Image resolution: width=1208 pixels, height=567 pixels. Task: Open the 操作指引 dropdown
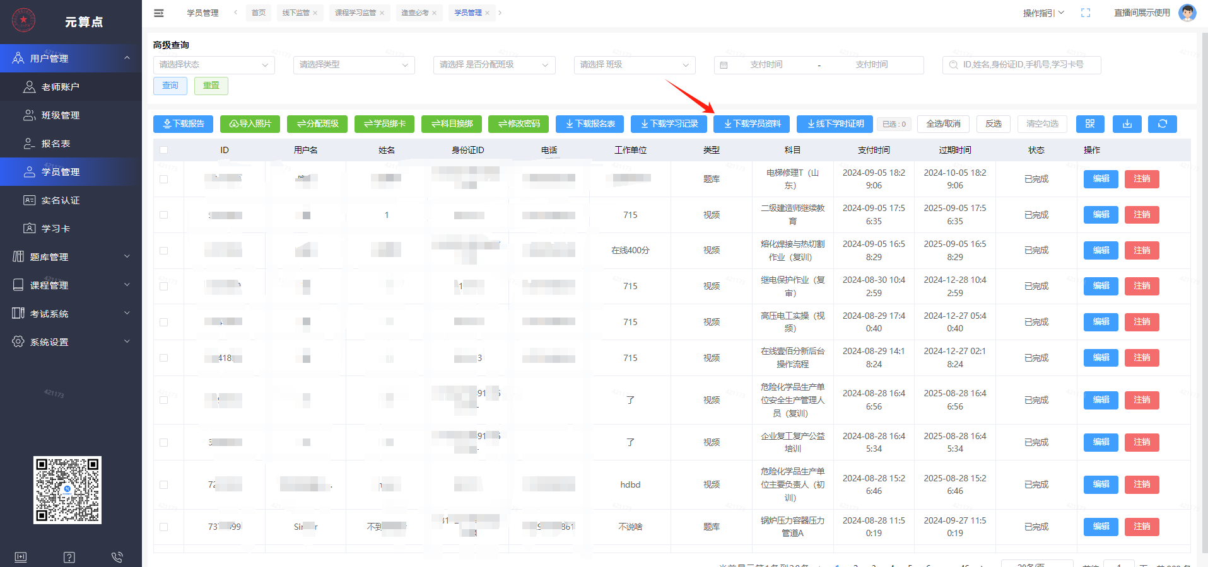click(1043, 13)
